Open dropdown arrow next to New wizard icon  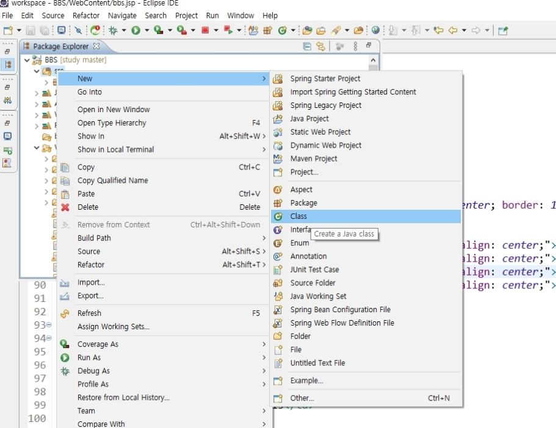[19, 30]
